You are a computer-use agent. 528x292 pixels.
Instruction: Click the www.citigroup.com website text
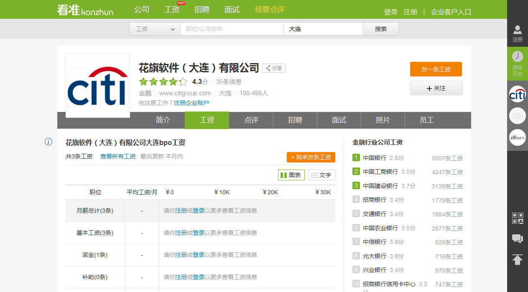185,93
